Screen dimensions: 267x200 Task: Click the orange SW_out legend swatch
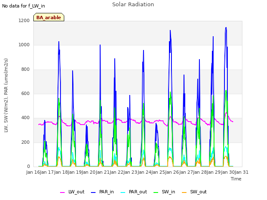(184, 192)
